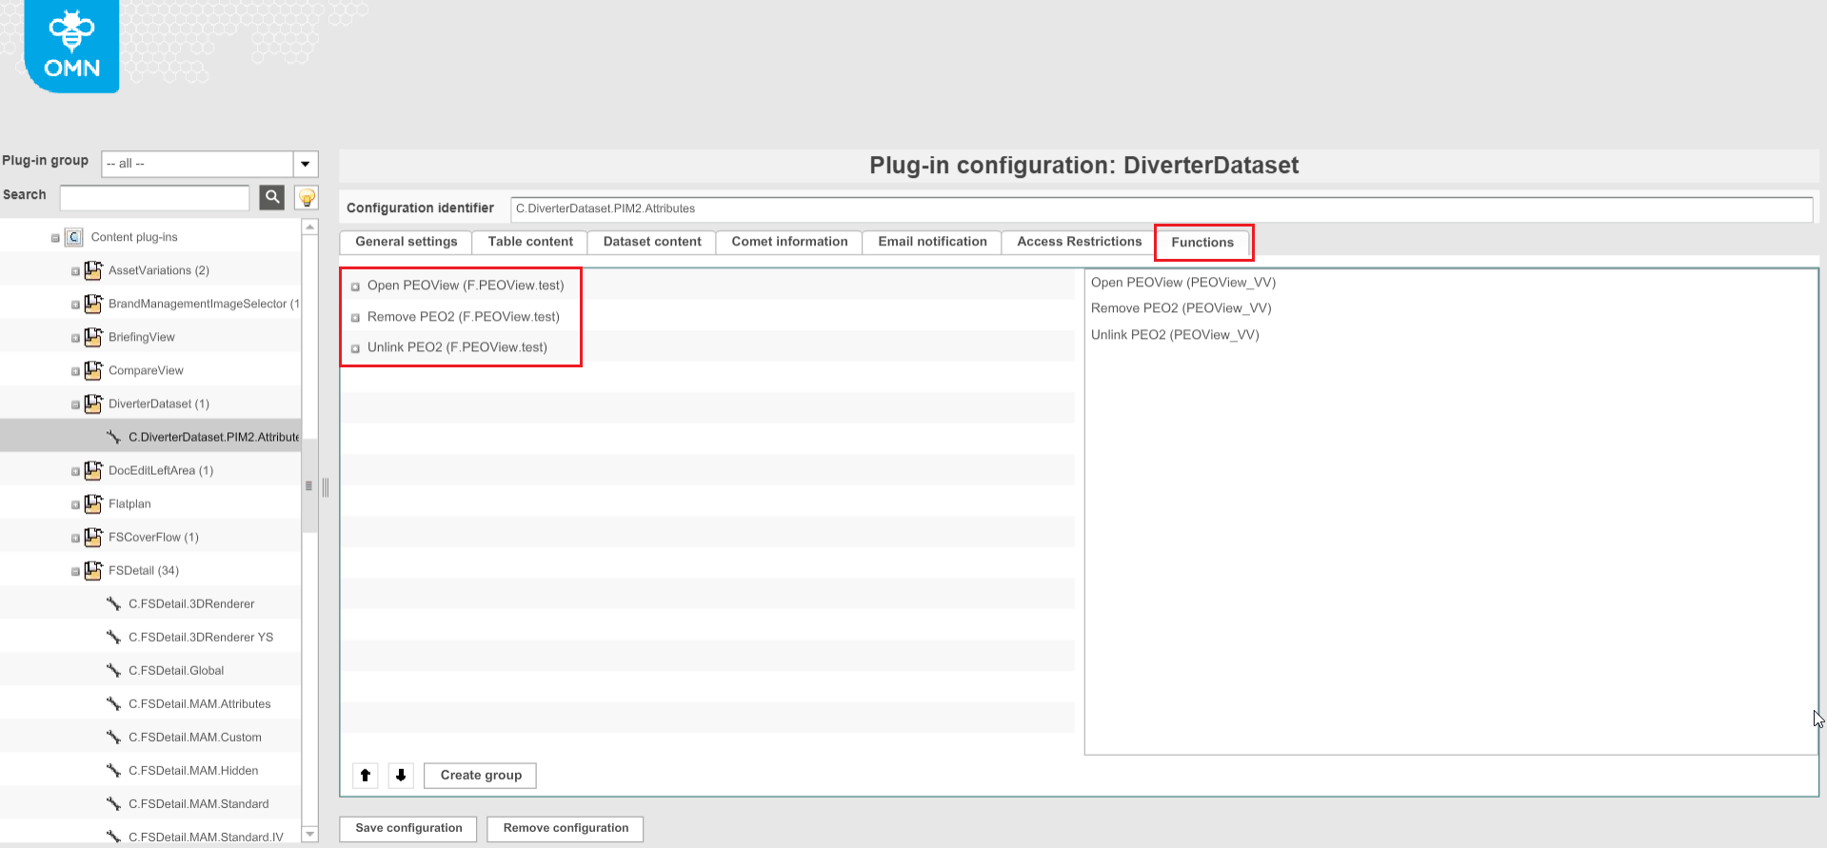Switch to the General settings tab
The height and width of the screenshot is (848, 1827).
pyautogui.click(x=407, y=242)
